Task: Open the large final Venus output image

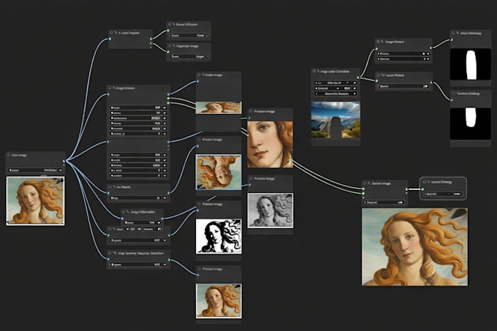Action: coord(414,247)
